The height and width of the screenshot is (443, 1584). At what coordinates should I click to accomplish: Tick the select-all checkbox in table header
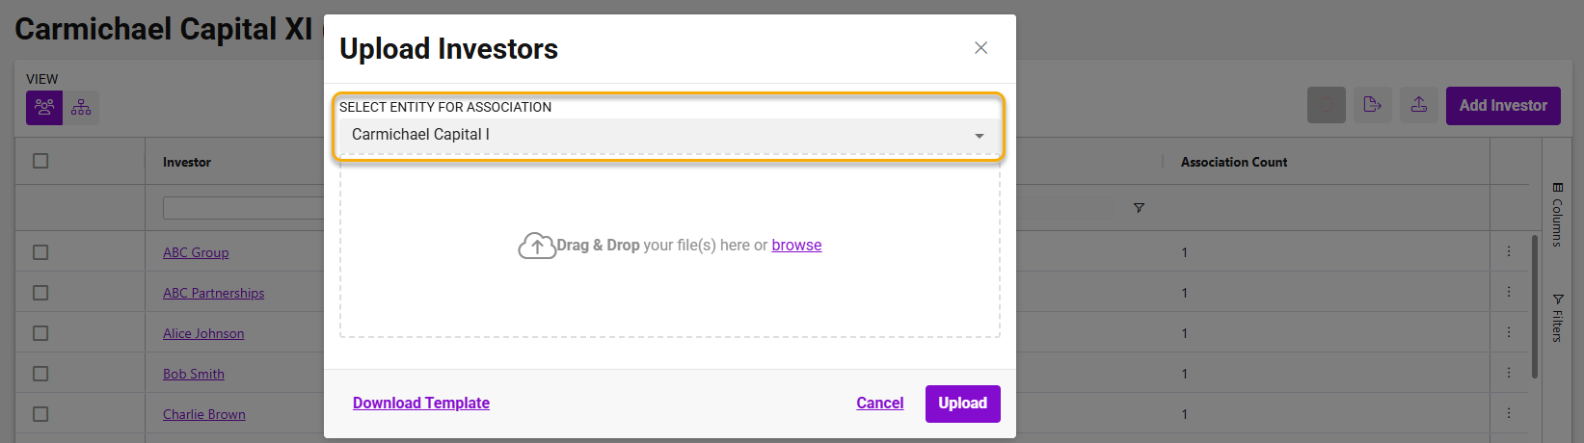click(40, 161)
